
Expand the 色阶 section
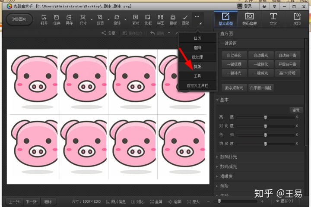coord(224,186)
